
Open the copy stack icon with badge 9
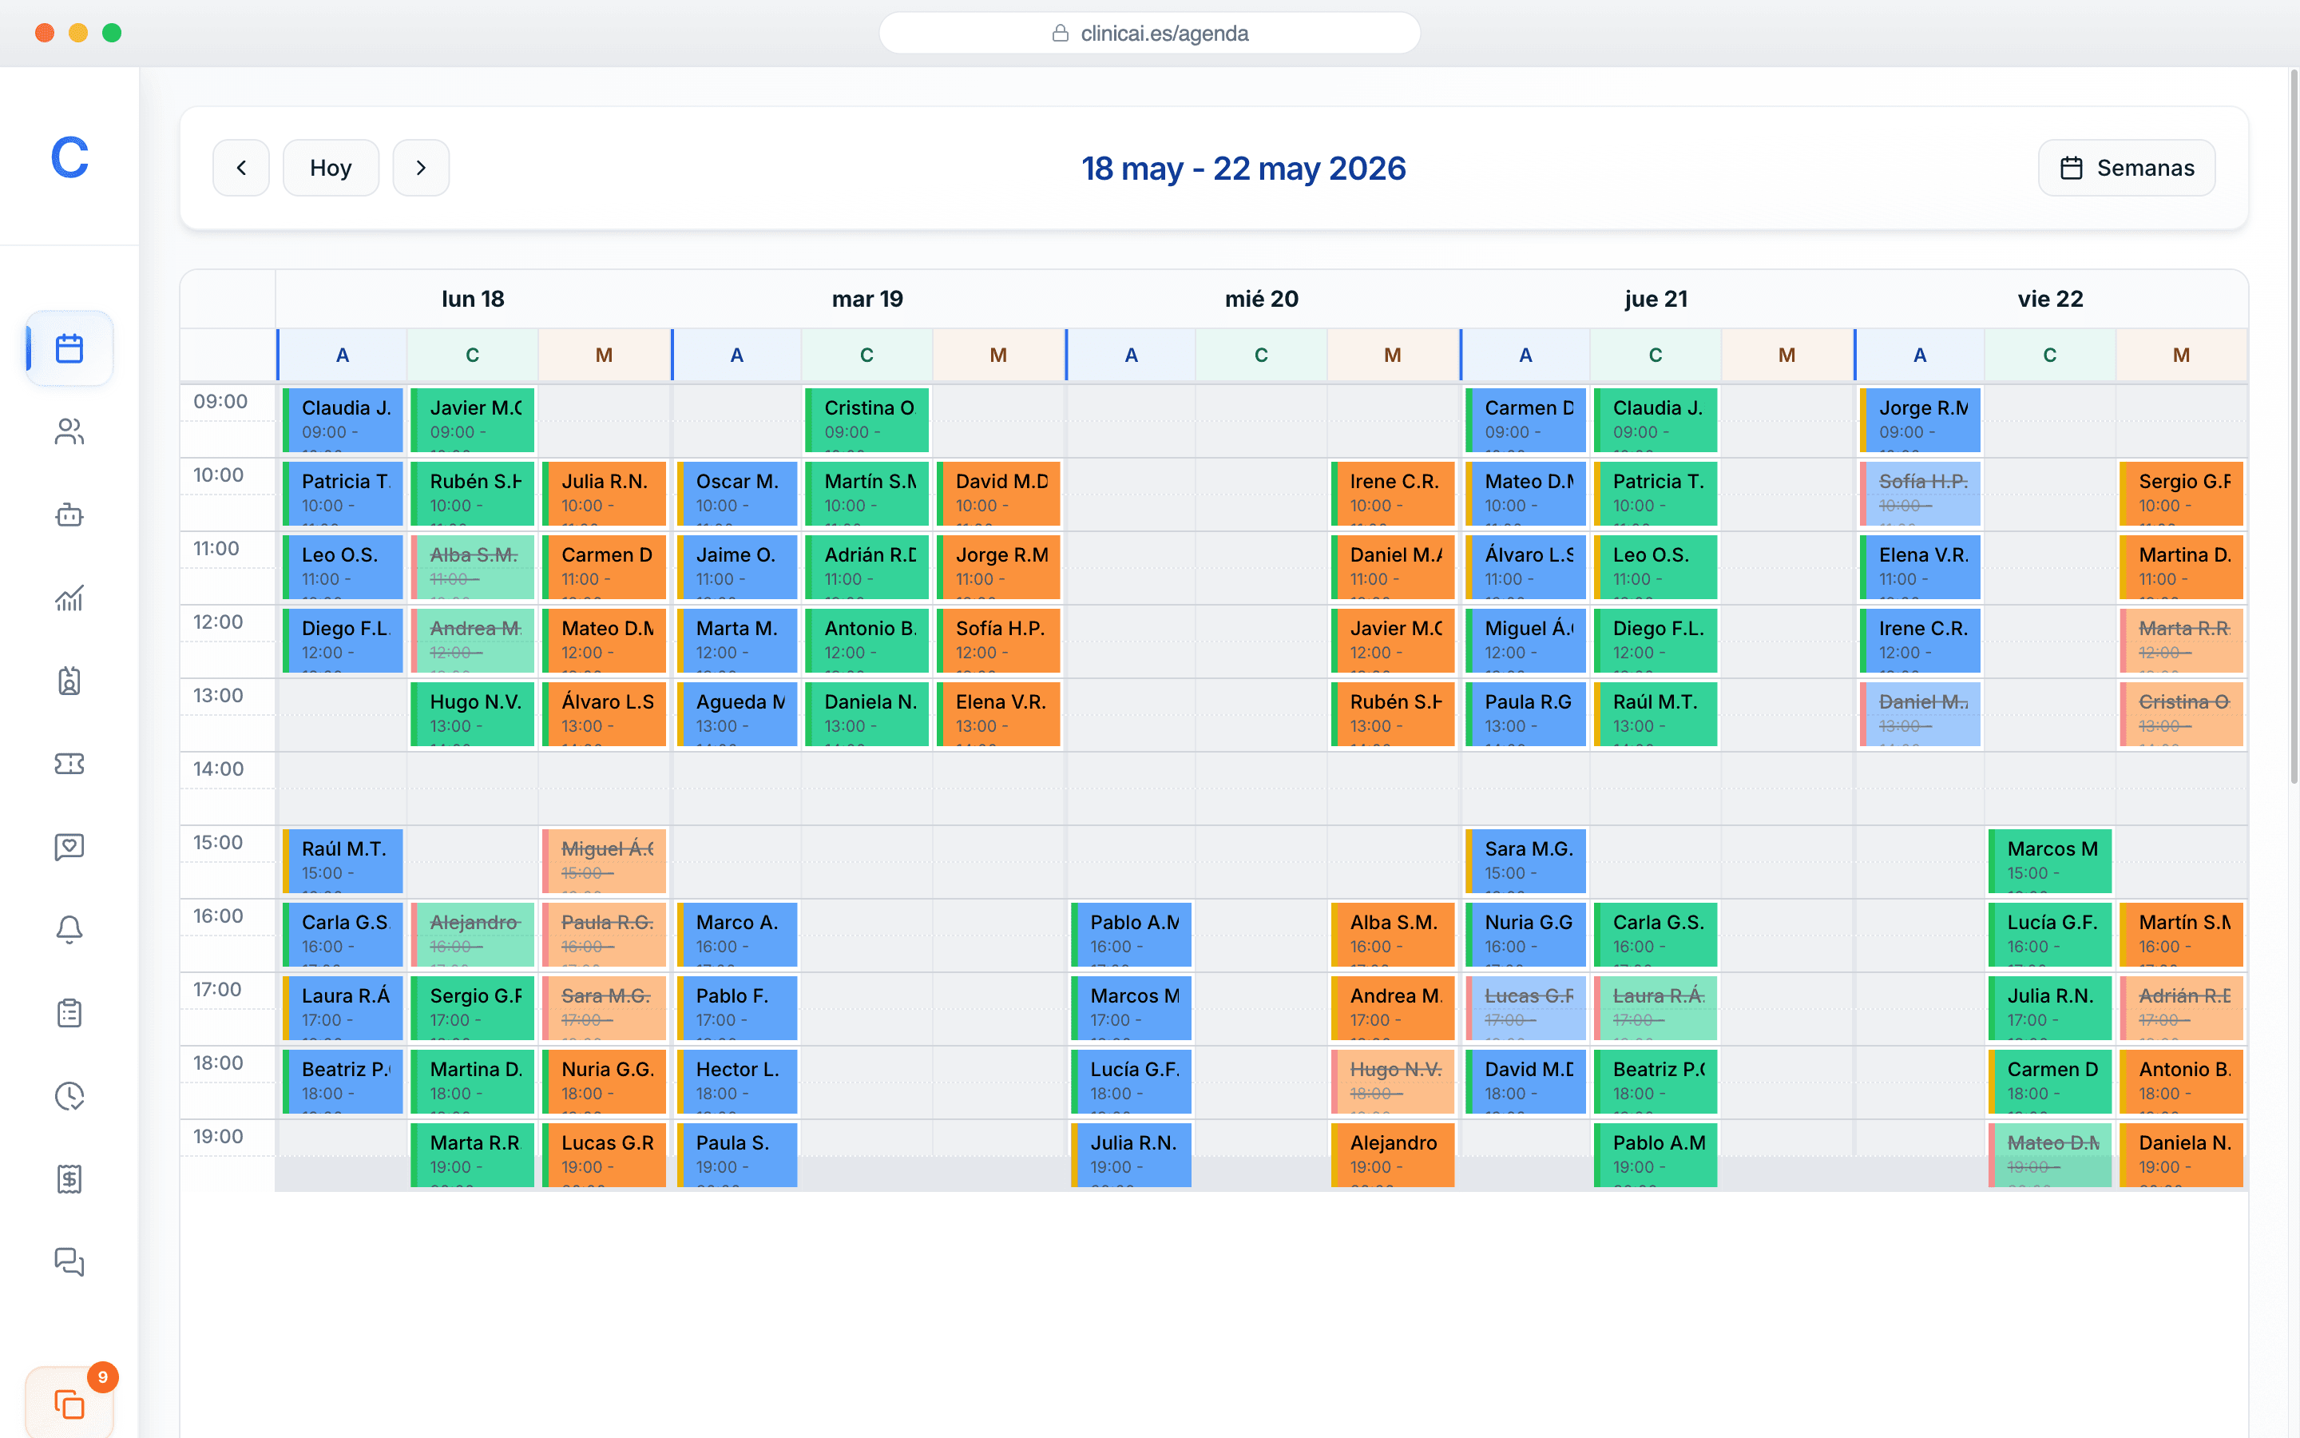click(x=69, y=1404)
